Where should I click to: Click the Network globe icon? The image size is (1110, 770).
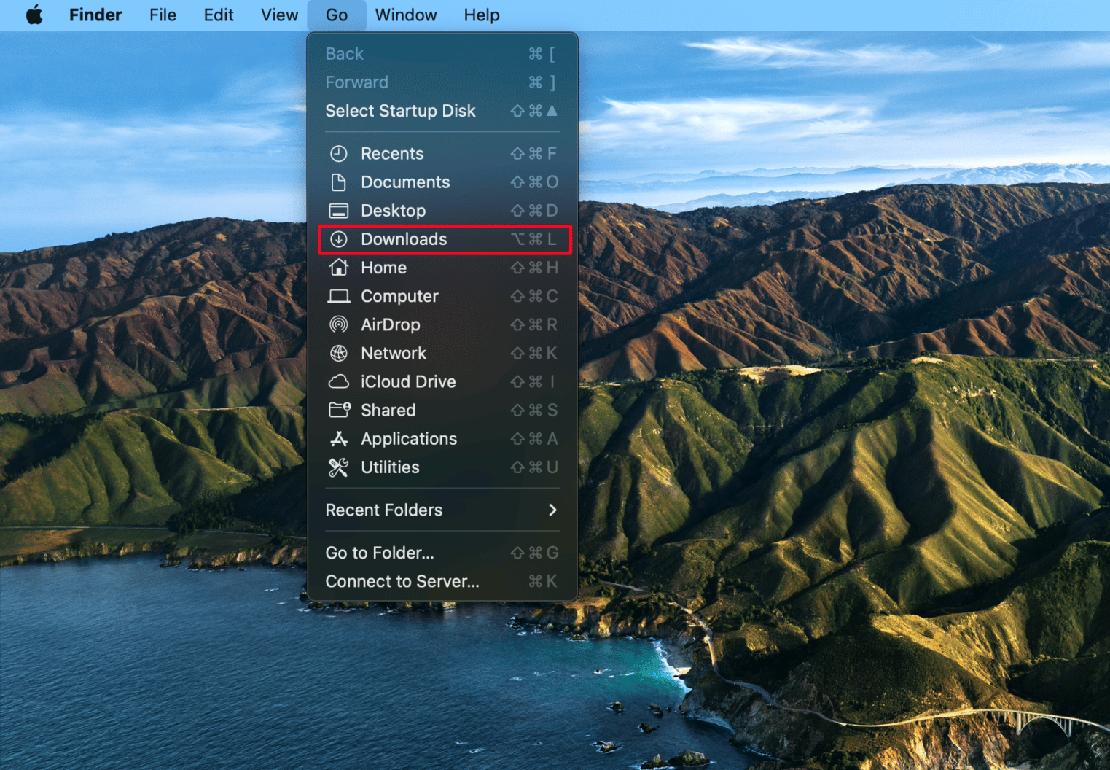[339, 353]
